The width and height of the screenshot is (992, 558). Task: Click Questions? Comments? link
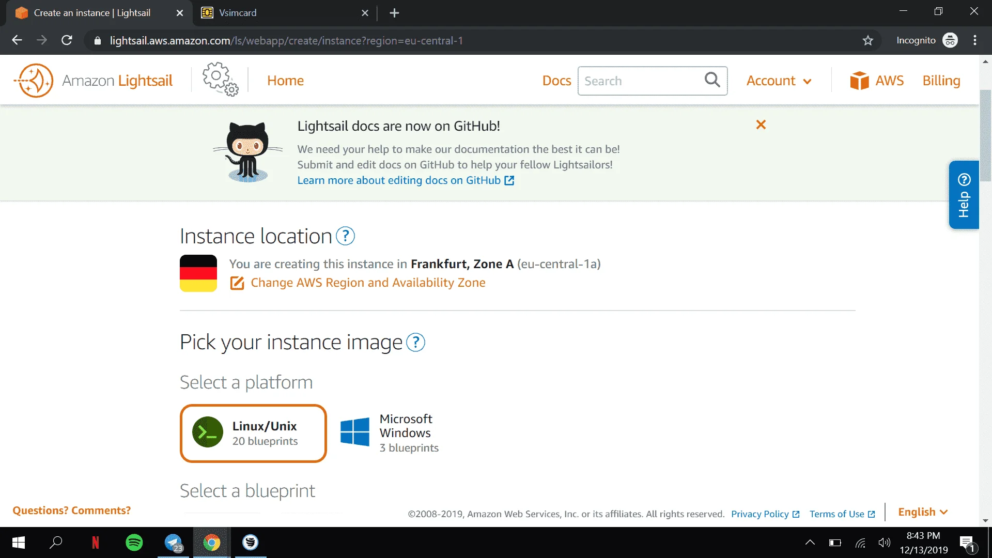point(71,510)
